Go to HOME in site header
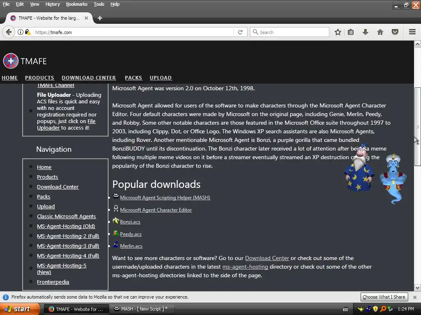Viewport: 421px width, 315px height. coord(10,78)
